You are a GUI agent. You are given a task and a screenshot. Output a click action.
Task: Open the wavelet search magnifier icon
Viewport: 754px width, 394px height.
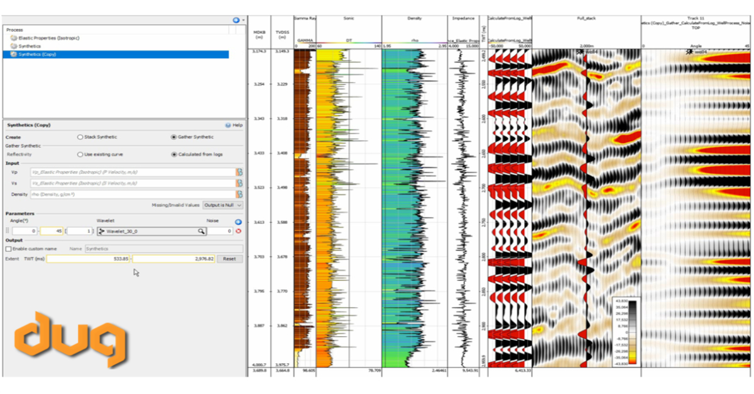[x=201, y=231]
